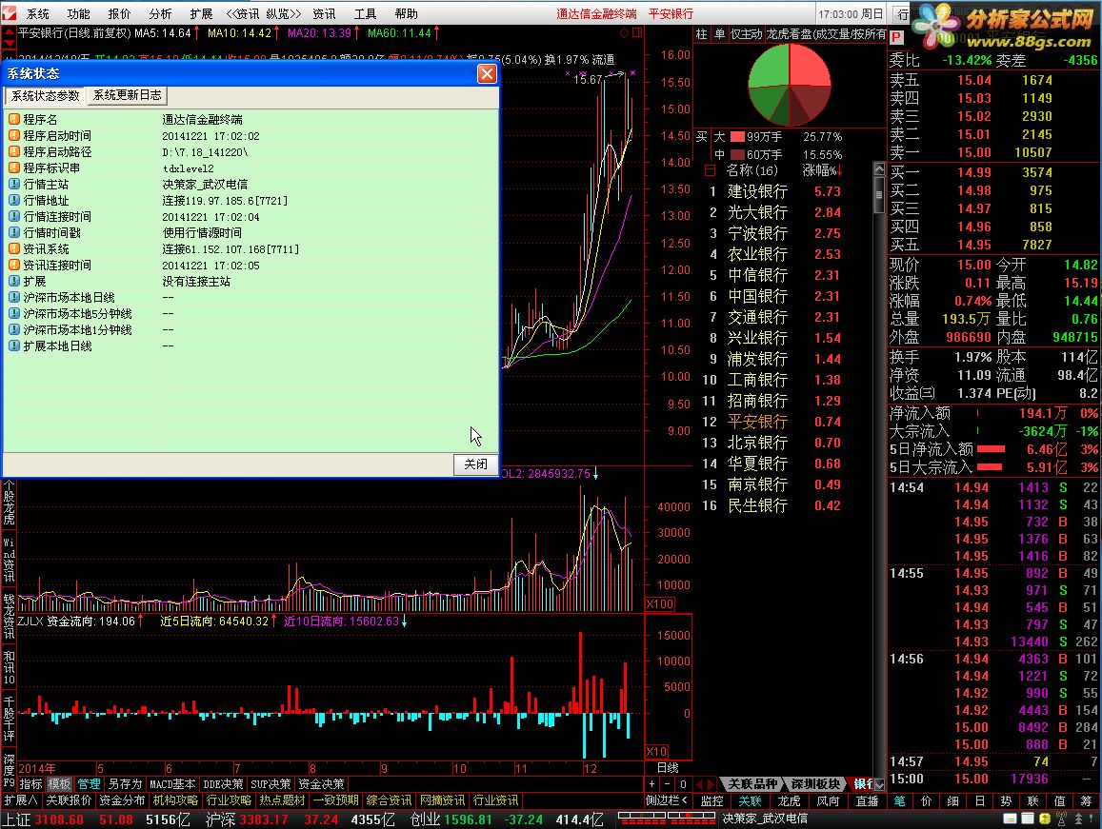Open the 系统 menu

pyautogui.click(x=38, y=14)
